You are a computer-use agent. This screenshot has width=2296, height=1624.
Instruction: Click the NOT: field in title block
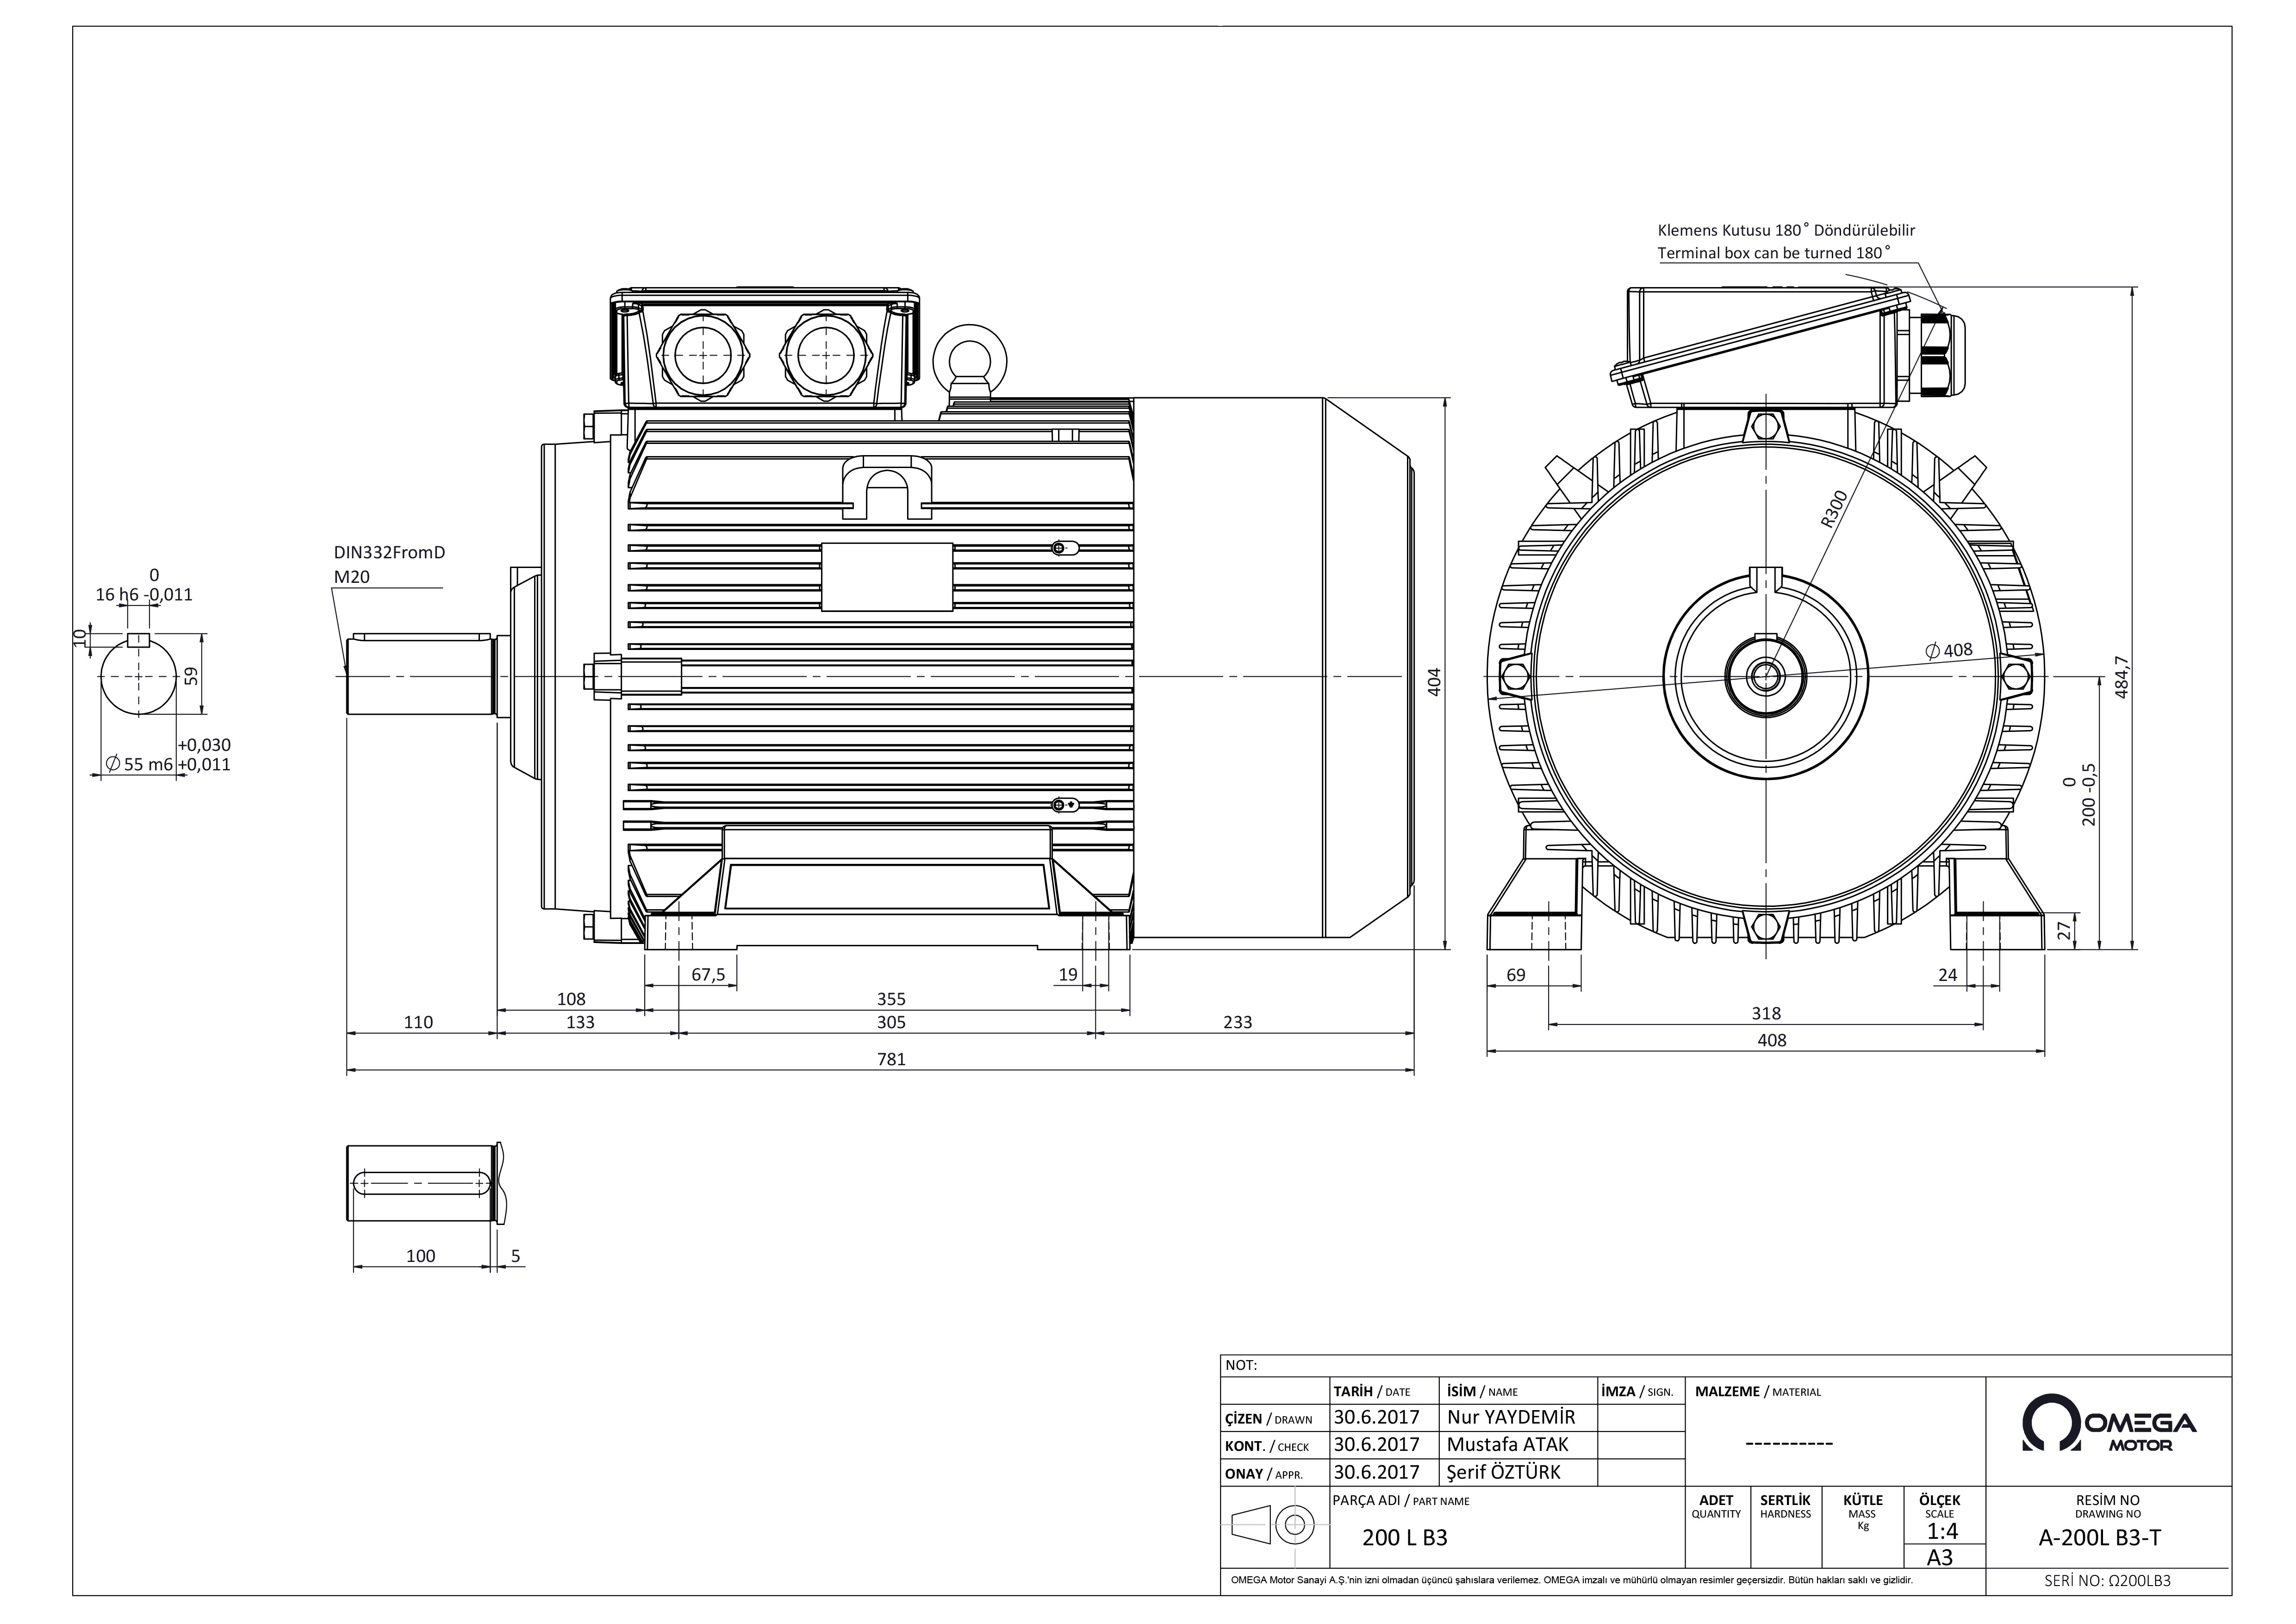coord(1241,1365)
